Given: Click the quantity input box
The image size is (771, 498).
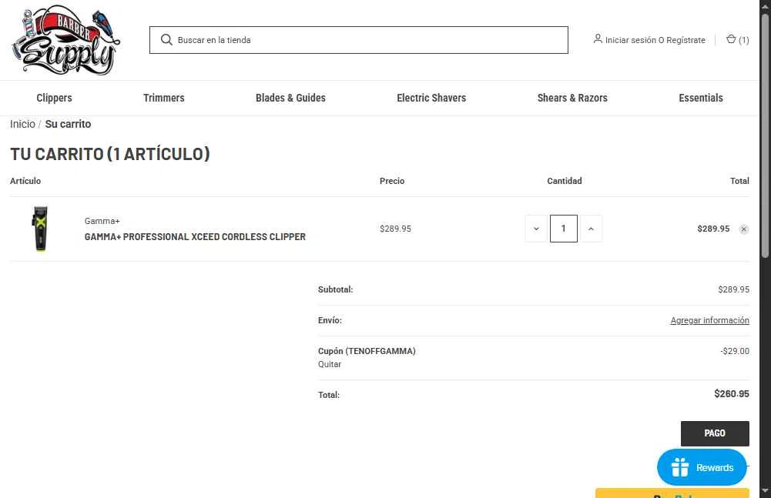Looking at the screenshot, I should pyautogui.click(x=564, y=229).
